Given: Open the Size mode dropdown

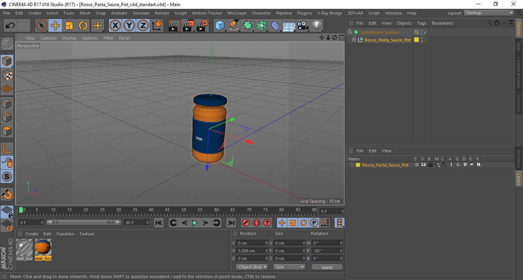Looking at the screenshot, I should [289, 267].
